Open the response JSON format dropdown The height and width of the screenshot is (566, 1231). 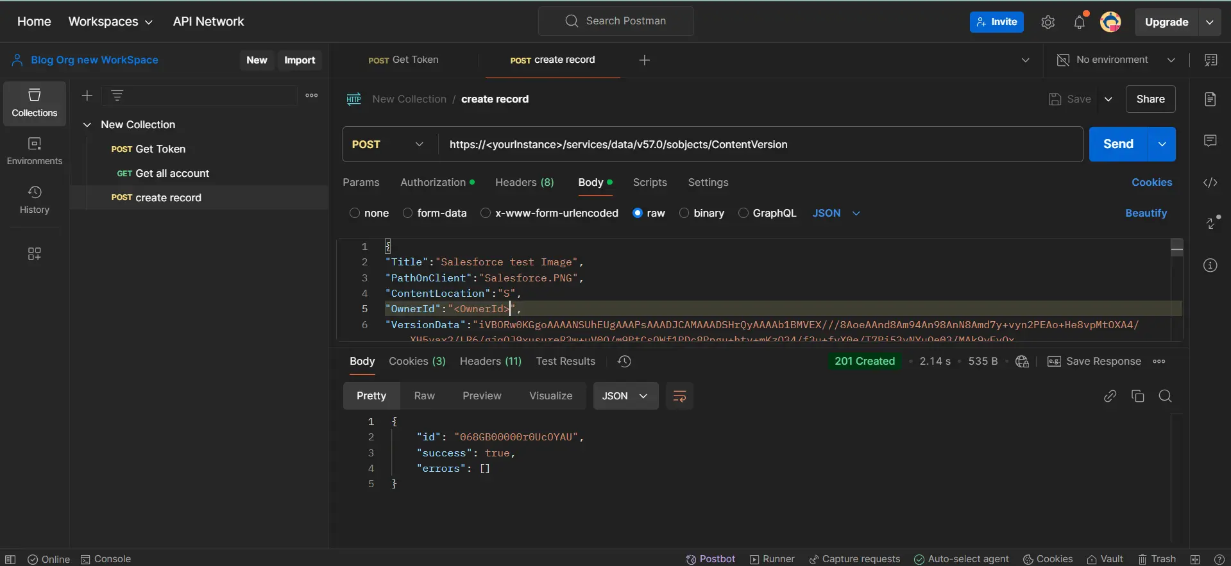pos(625,396)
